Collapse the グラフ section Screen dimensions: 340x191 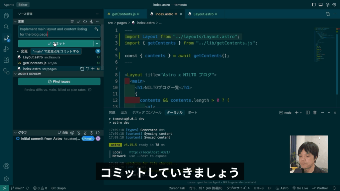(x=15, y=133)
